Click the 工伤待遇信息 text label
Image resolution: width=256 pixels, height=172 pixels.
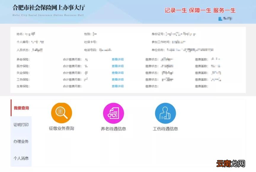pyautogui.click(x=165, y=129)
